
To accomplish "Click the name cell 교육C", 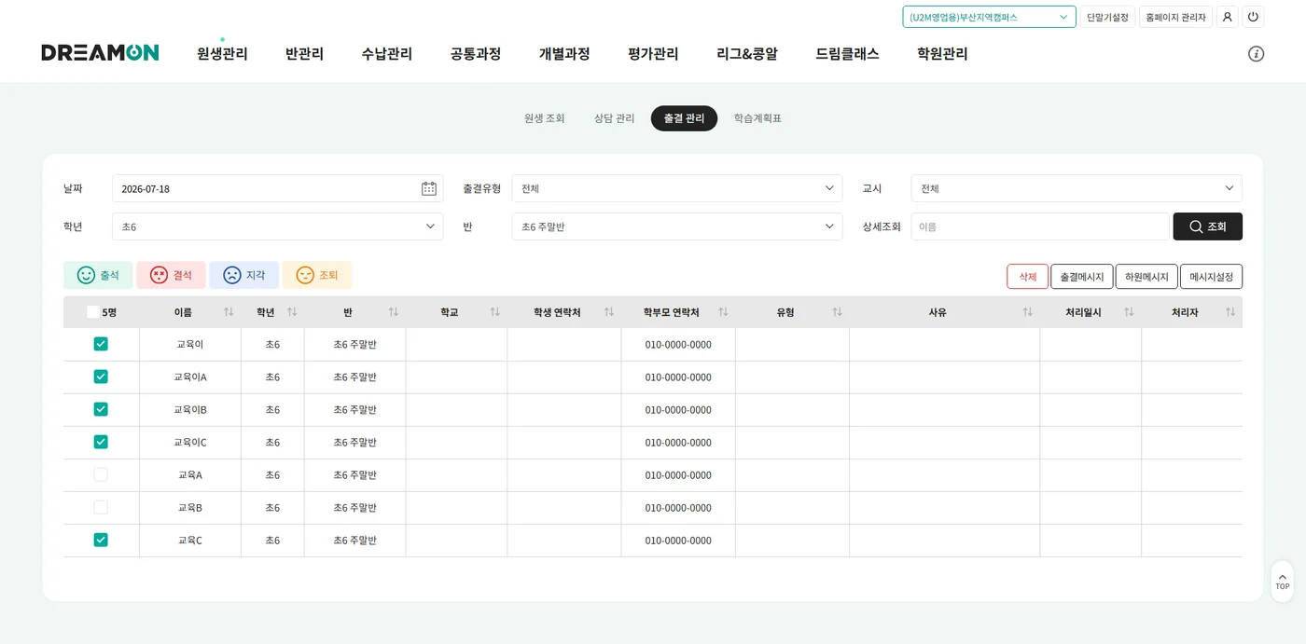I will (x=190, y=541).
